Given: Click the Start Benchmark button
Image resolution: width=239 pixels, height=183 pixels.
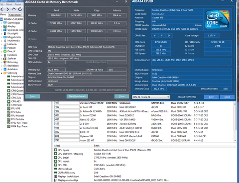Looking at the screenshot, I should pos(77,96).
